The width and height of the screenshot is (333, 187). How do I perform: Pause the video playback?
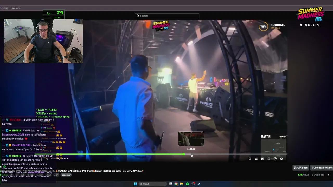41,159
